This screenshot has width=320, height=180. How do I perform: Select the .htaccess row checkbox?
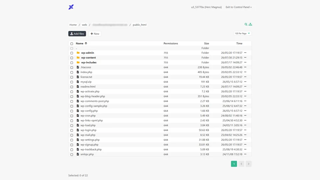tap(72, 68)
